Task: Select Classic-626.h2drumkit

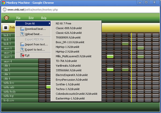Action: pyautogui.click(x=76, y=33)
